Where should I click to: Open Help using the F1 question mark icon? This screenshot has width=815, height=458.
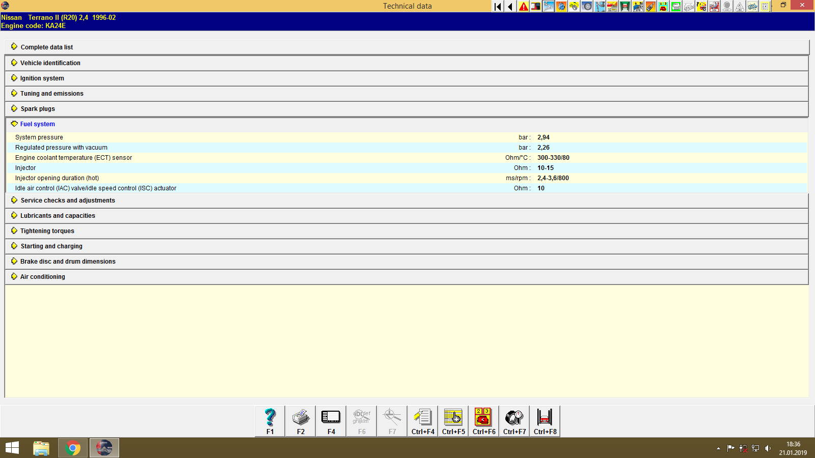point(269,420)
